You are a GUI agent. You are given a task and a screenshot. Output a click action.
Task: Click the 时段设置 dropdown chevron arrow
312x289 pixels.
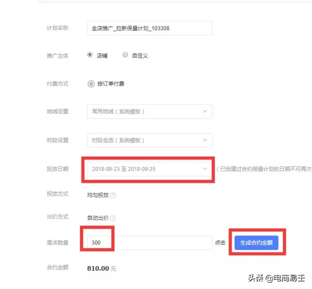pyautogui.click(x=205, y=140)
